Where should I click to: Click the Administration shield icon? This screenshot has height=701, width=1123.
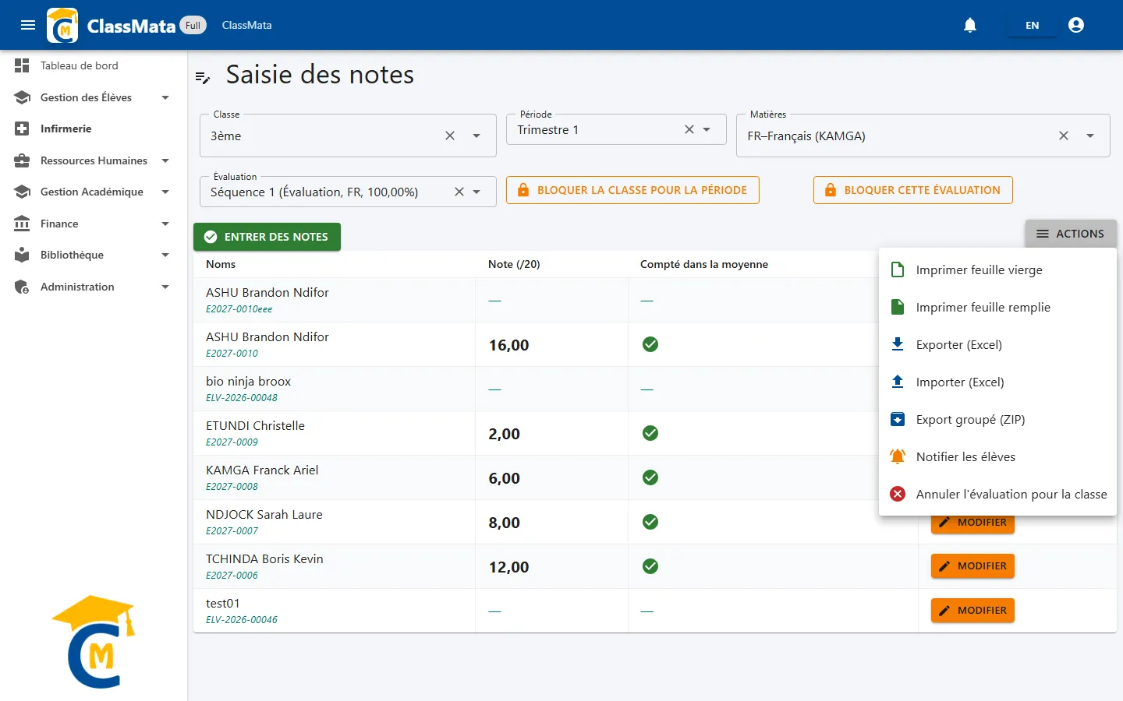[x=22, y=287]
